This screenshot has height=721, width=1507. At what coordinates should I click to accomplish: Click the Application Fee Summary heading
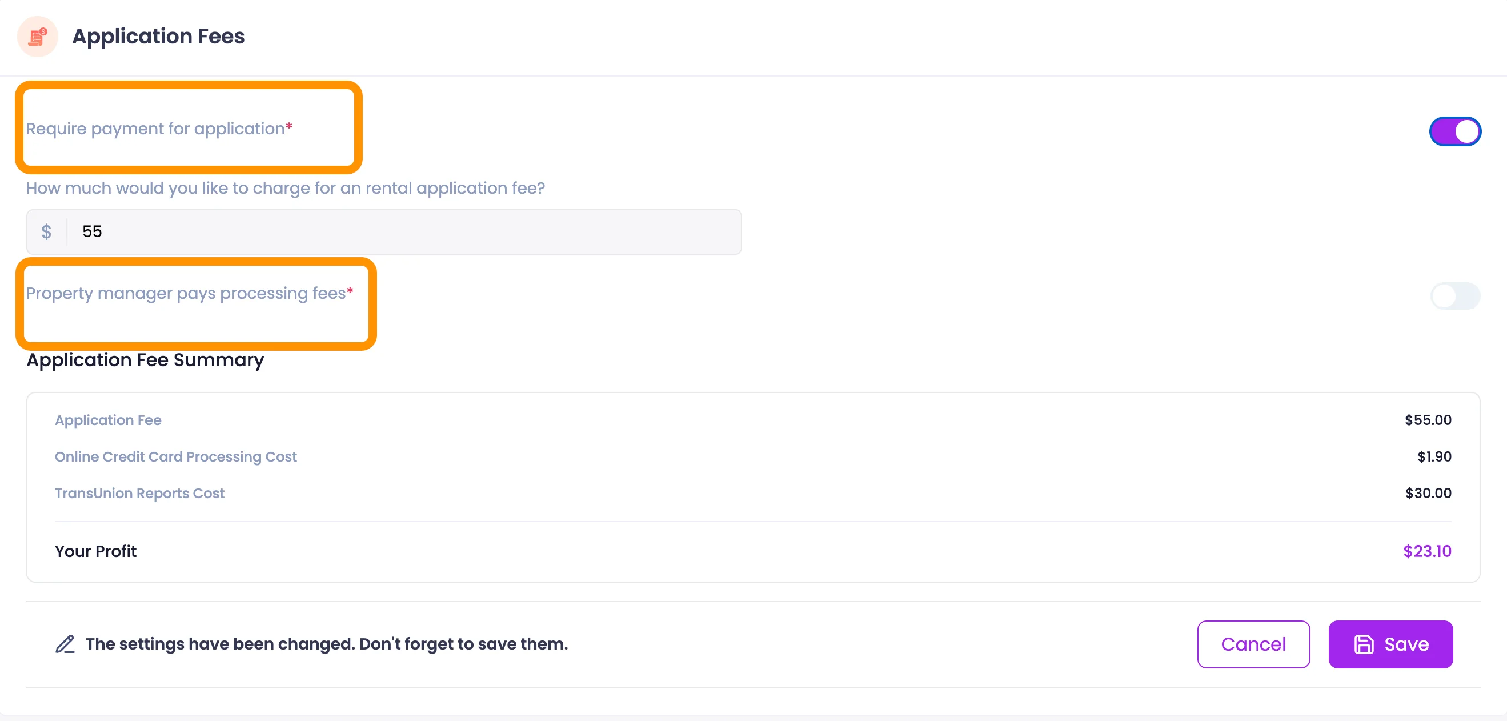(x=145, y=360)
